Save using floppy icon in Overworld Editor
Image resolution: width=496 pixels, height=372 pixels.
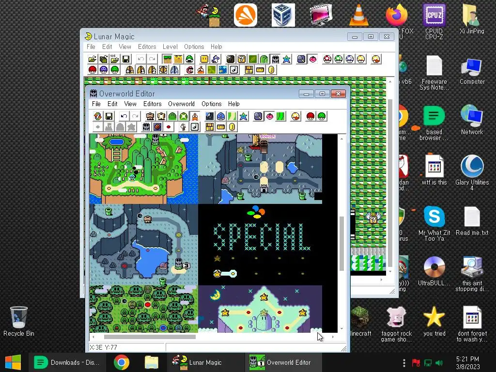pos(109,116)
